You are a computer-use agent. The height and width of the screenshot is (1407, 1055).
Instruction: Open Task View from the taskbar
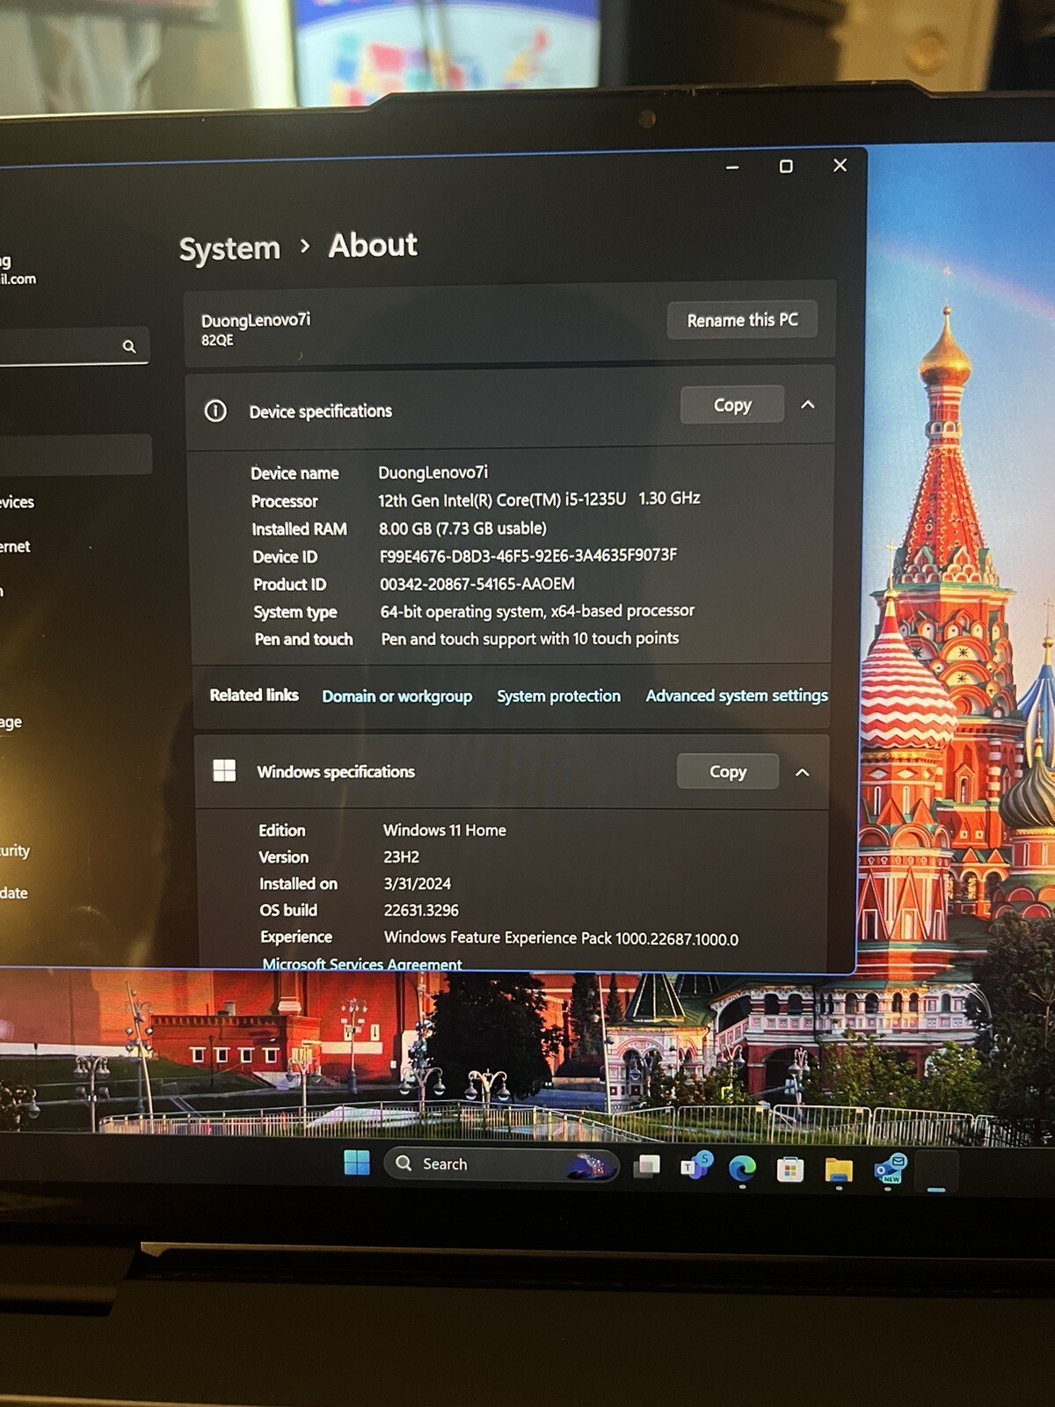pos(647,1166)
